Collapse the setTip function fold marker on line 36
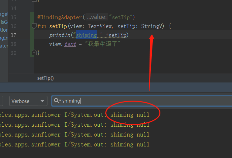232x158 pixels. 34,26
